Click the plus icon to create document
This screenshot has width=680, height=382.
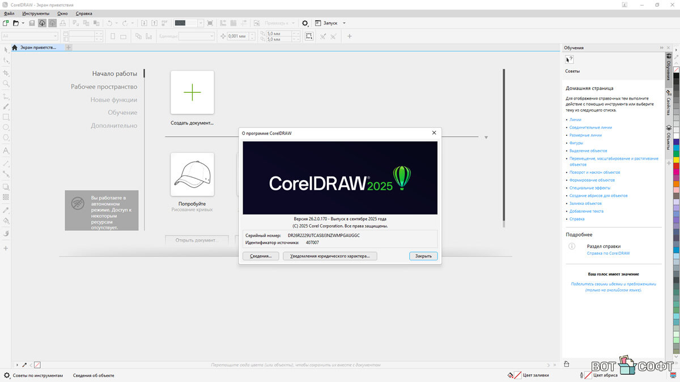192,92
